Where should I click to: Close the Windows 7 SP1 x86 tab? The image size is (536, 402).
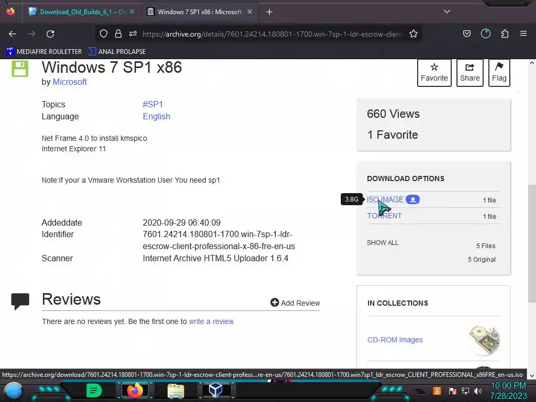tap(250, 12)
